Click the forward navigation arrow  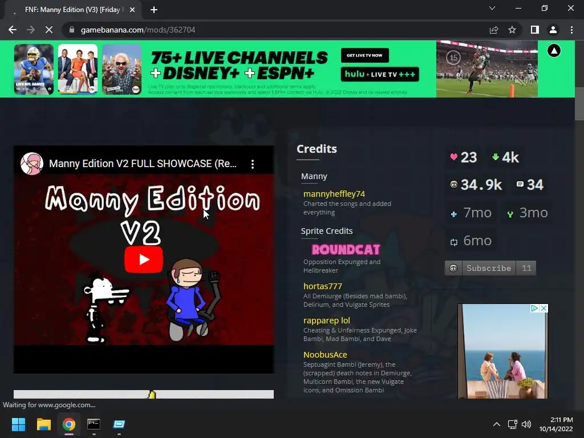click(x=31, y=30)
